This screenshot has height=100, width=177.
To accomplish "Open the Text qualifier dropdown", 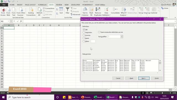I will click(x=122, y=37).
